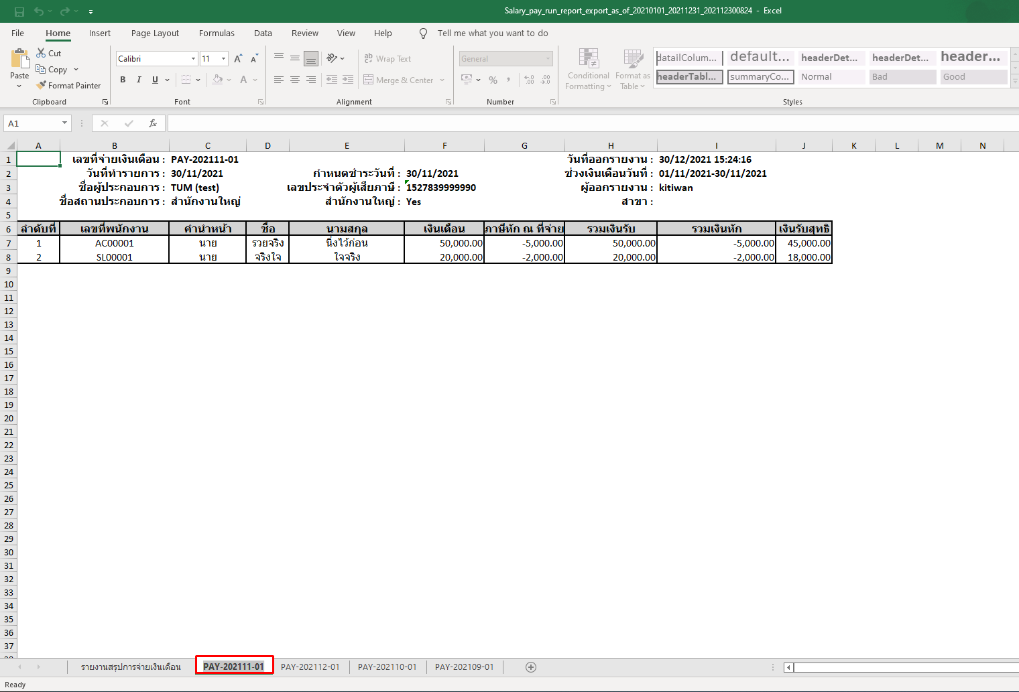Toggle italic formatting
This screenshot has width=1019, height=692.
coord(139,79)
